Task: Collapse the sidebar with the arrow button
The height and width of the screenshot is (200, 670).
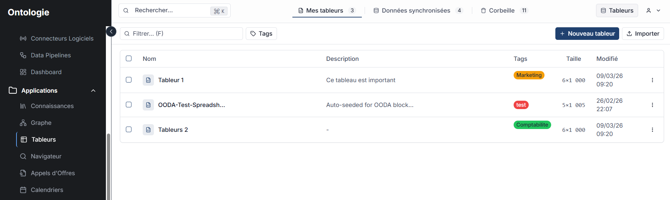Action: point(111,31)
